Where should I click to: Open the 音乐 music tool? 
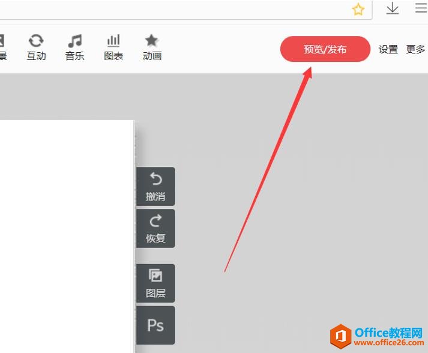[75, 47]
